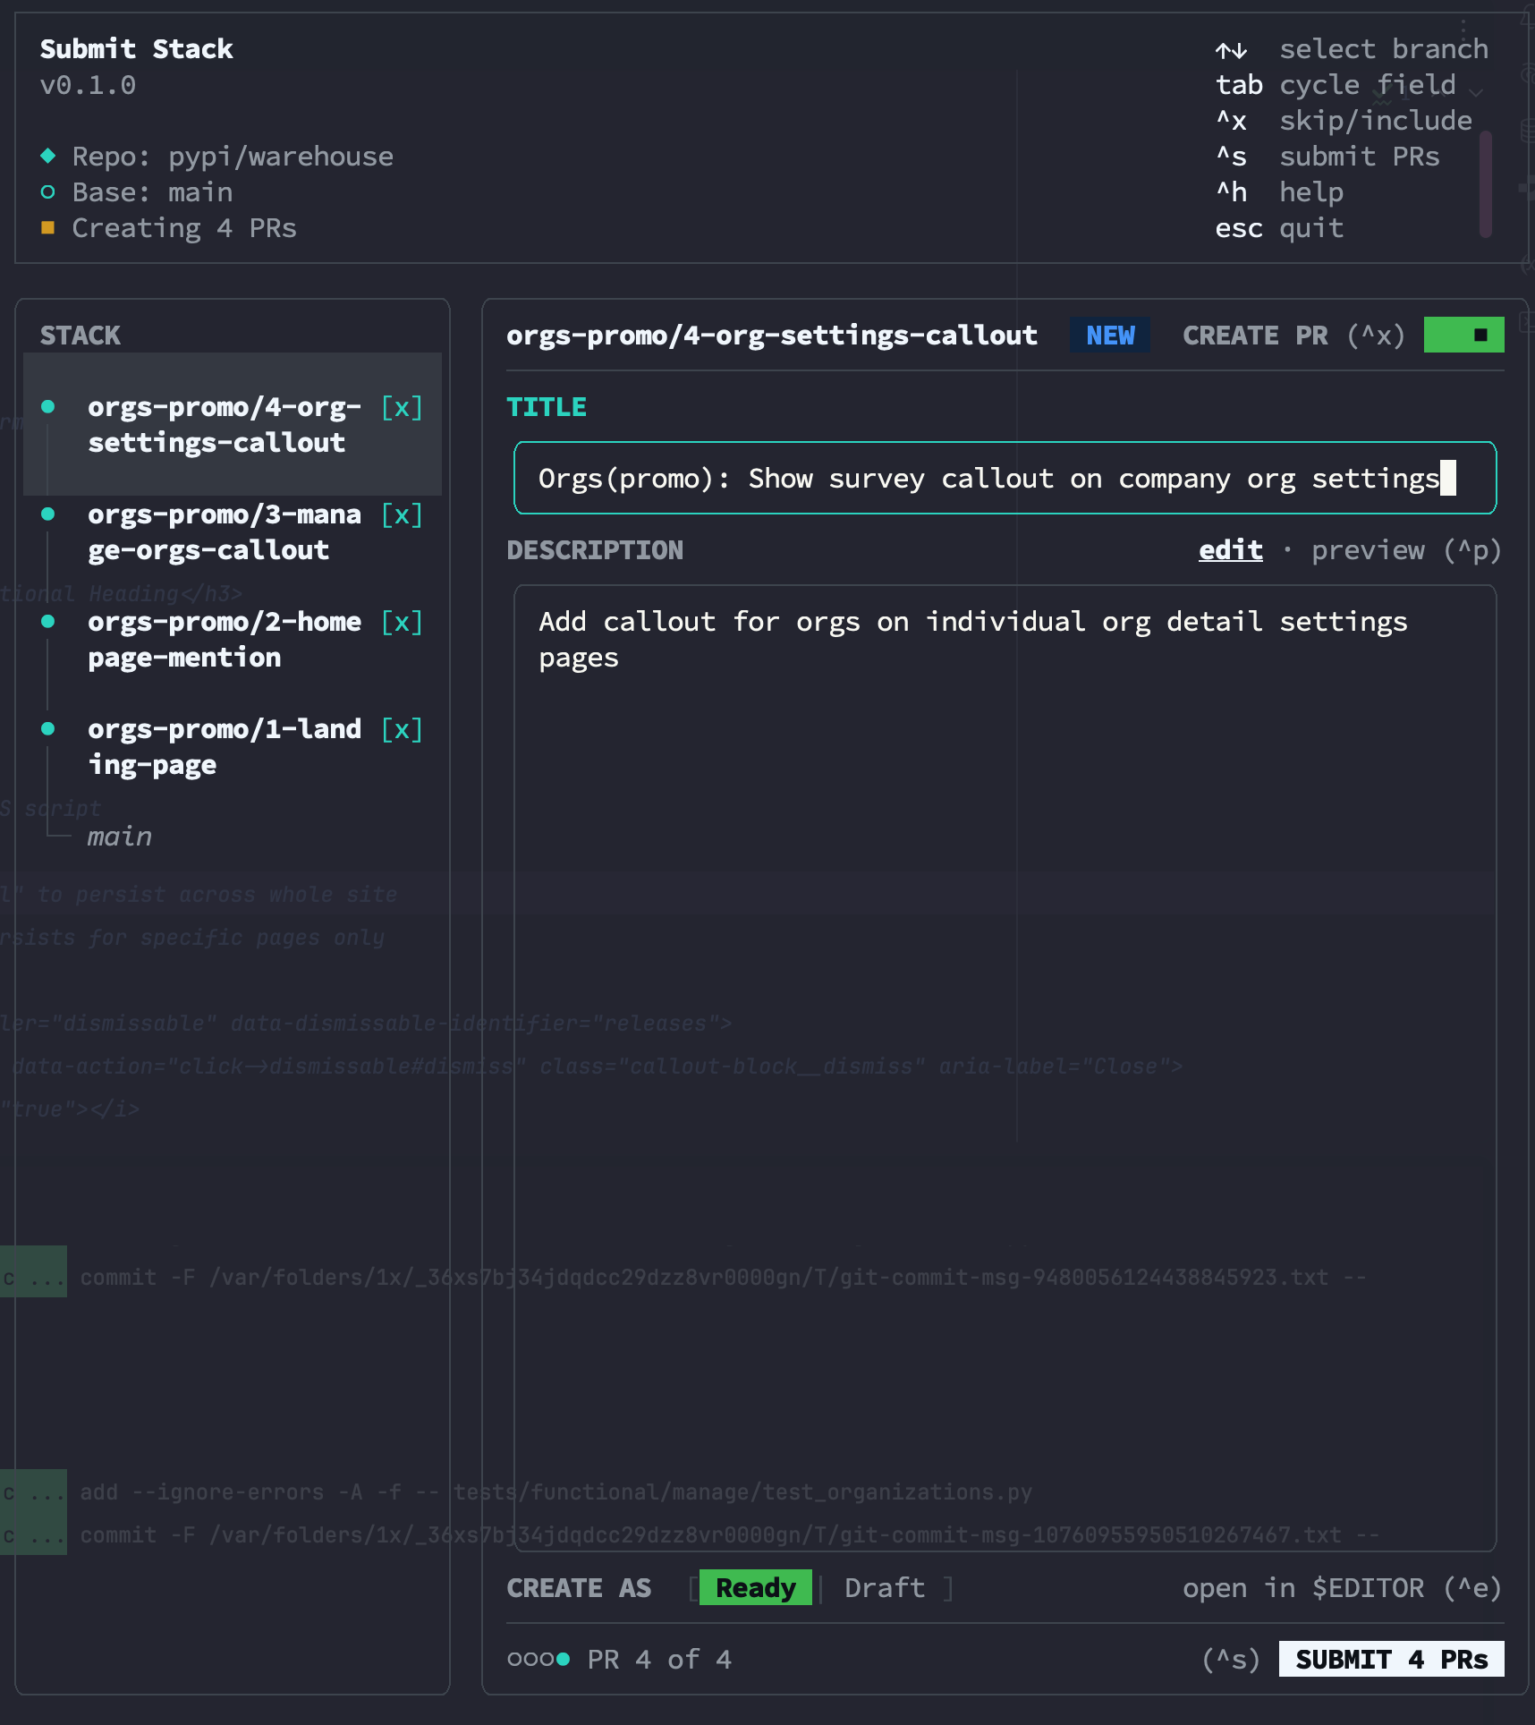The width and height of the screenshot is (1535, 1725).
Task: Click the diamond icon beside Repo: pypi/warehouse
Action: coord(48,156)
